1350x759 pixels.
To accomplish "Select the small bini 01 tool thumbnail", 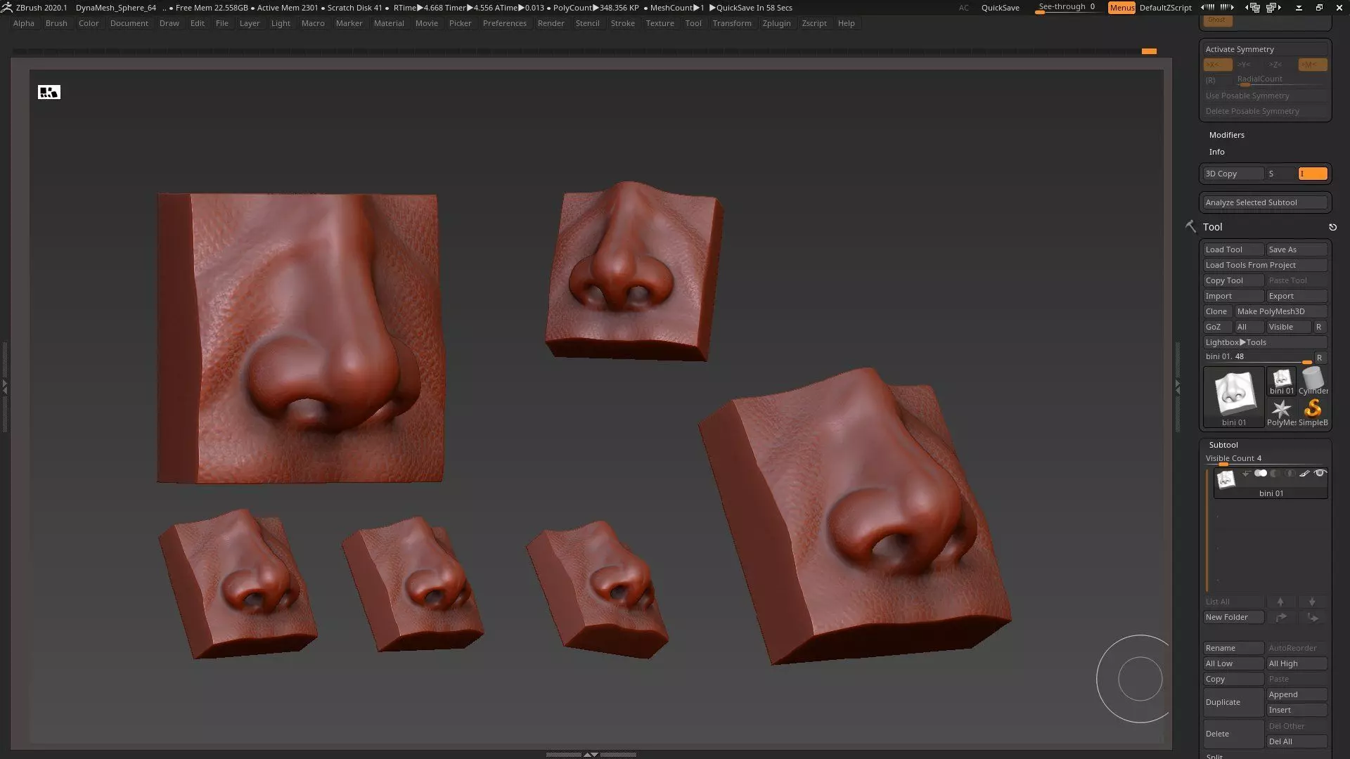I will point(1281,381).
